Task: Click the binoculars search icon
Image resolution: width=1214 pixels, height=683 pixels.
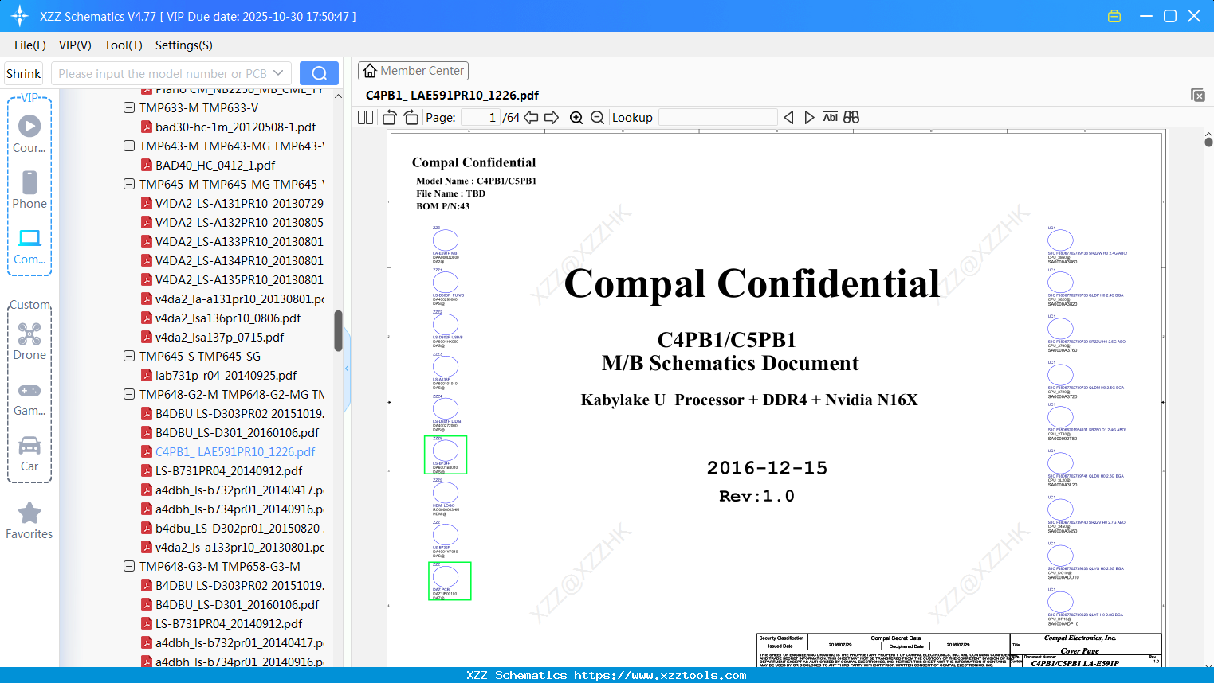Action: pyautogui.click(x=851, y=118)
